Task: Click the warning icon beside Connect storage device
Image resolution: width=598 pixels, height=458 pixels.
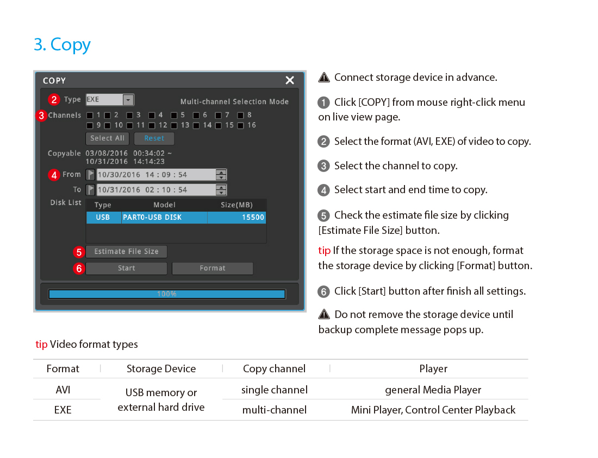Action: [x=324, y=77]
